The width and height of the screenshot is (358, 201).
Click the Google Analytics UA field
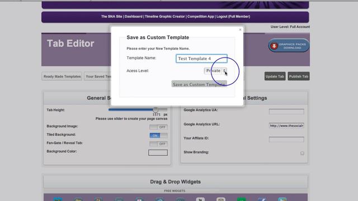[x=286, y=112]
